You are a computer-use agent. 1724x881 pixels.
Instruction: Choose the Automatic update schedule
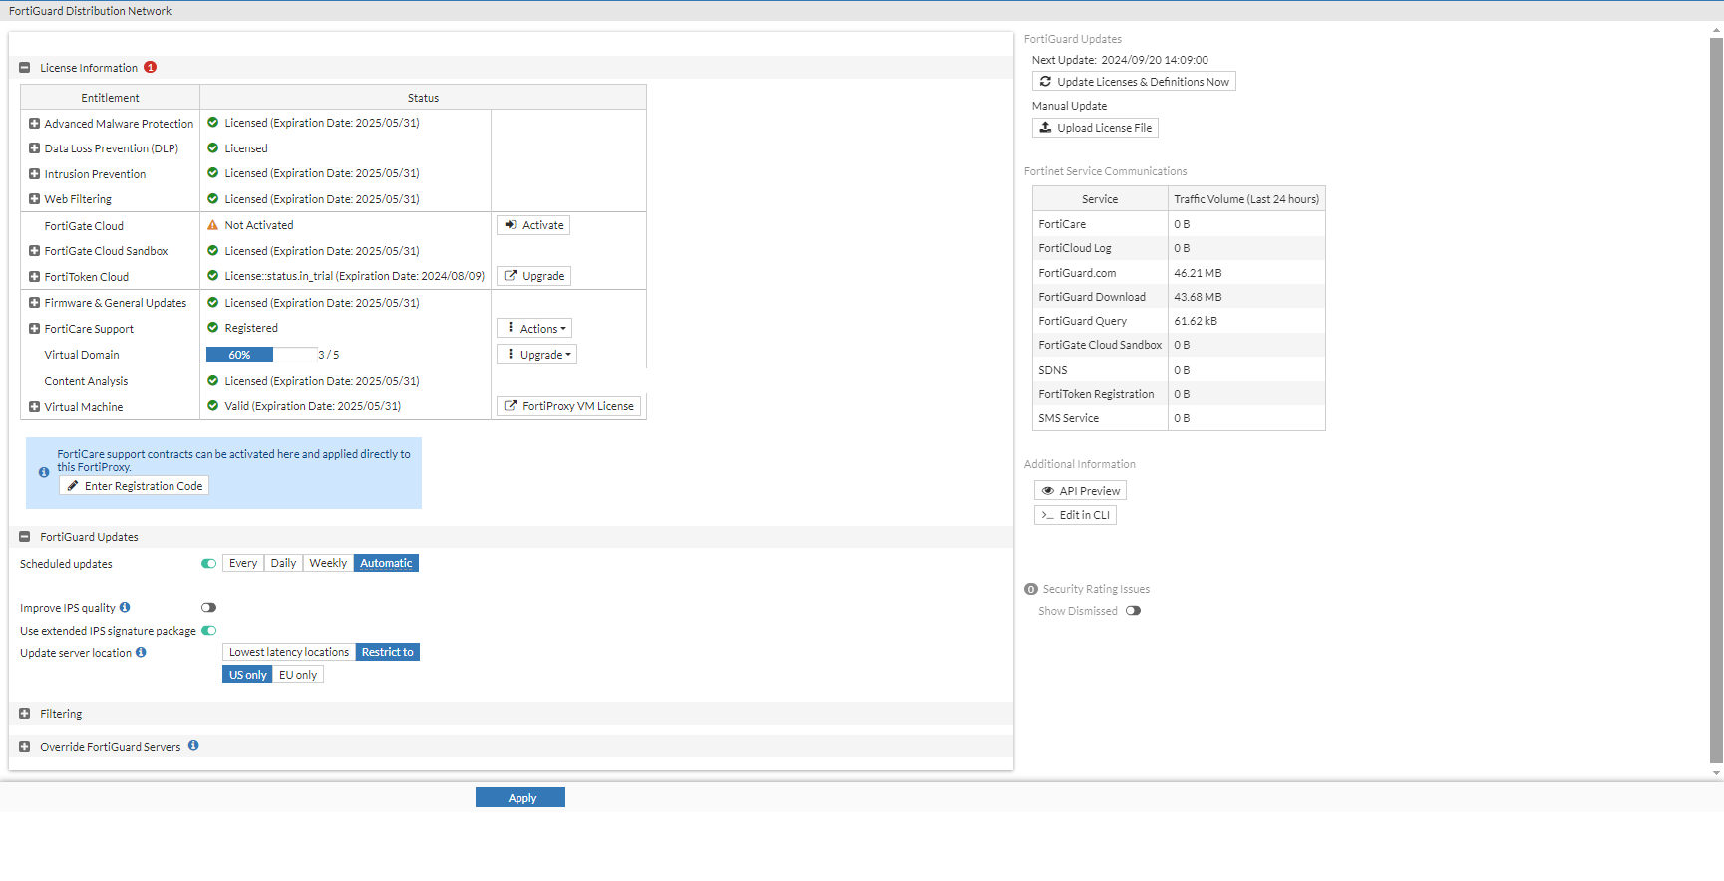386,564
